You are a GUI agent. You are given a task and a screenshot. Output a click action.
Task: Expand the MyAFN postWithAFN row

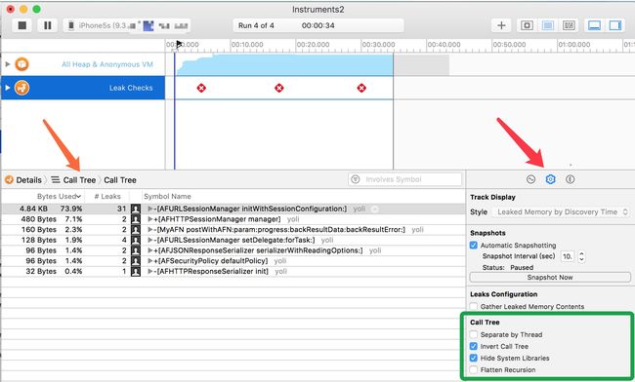(150, 230)
